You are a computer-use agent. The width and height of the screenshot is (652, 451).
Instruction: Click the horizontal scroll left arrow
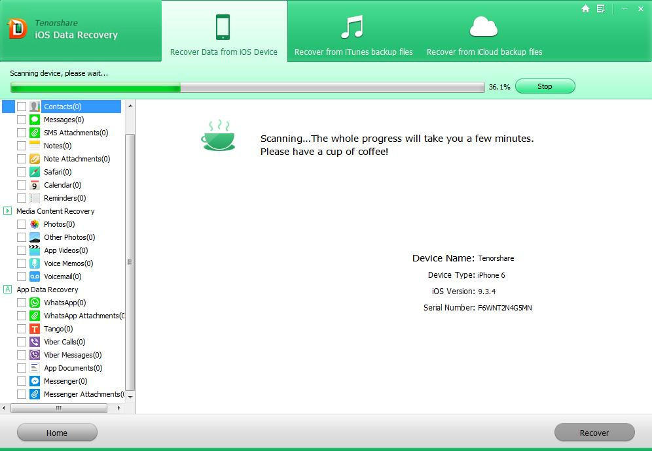click(x=4, y=409)
